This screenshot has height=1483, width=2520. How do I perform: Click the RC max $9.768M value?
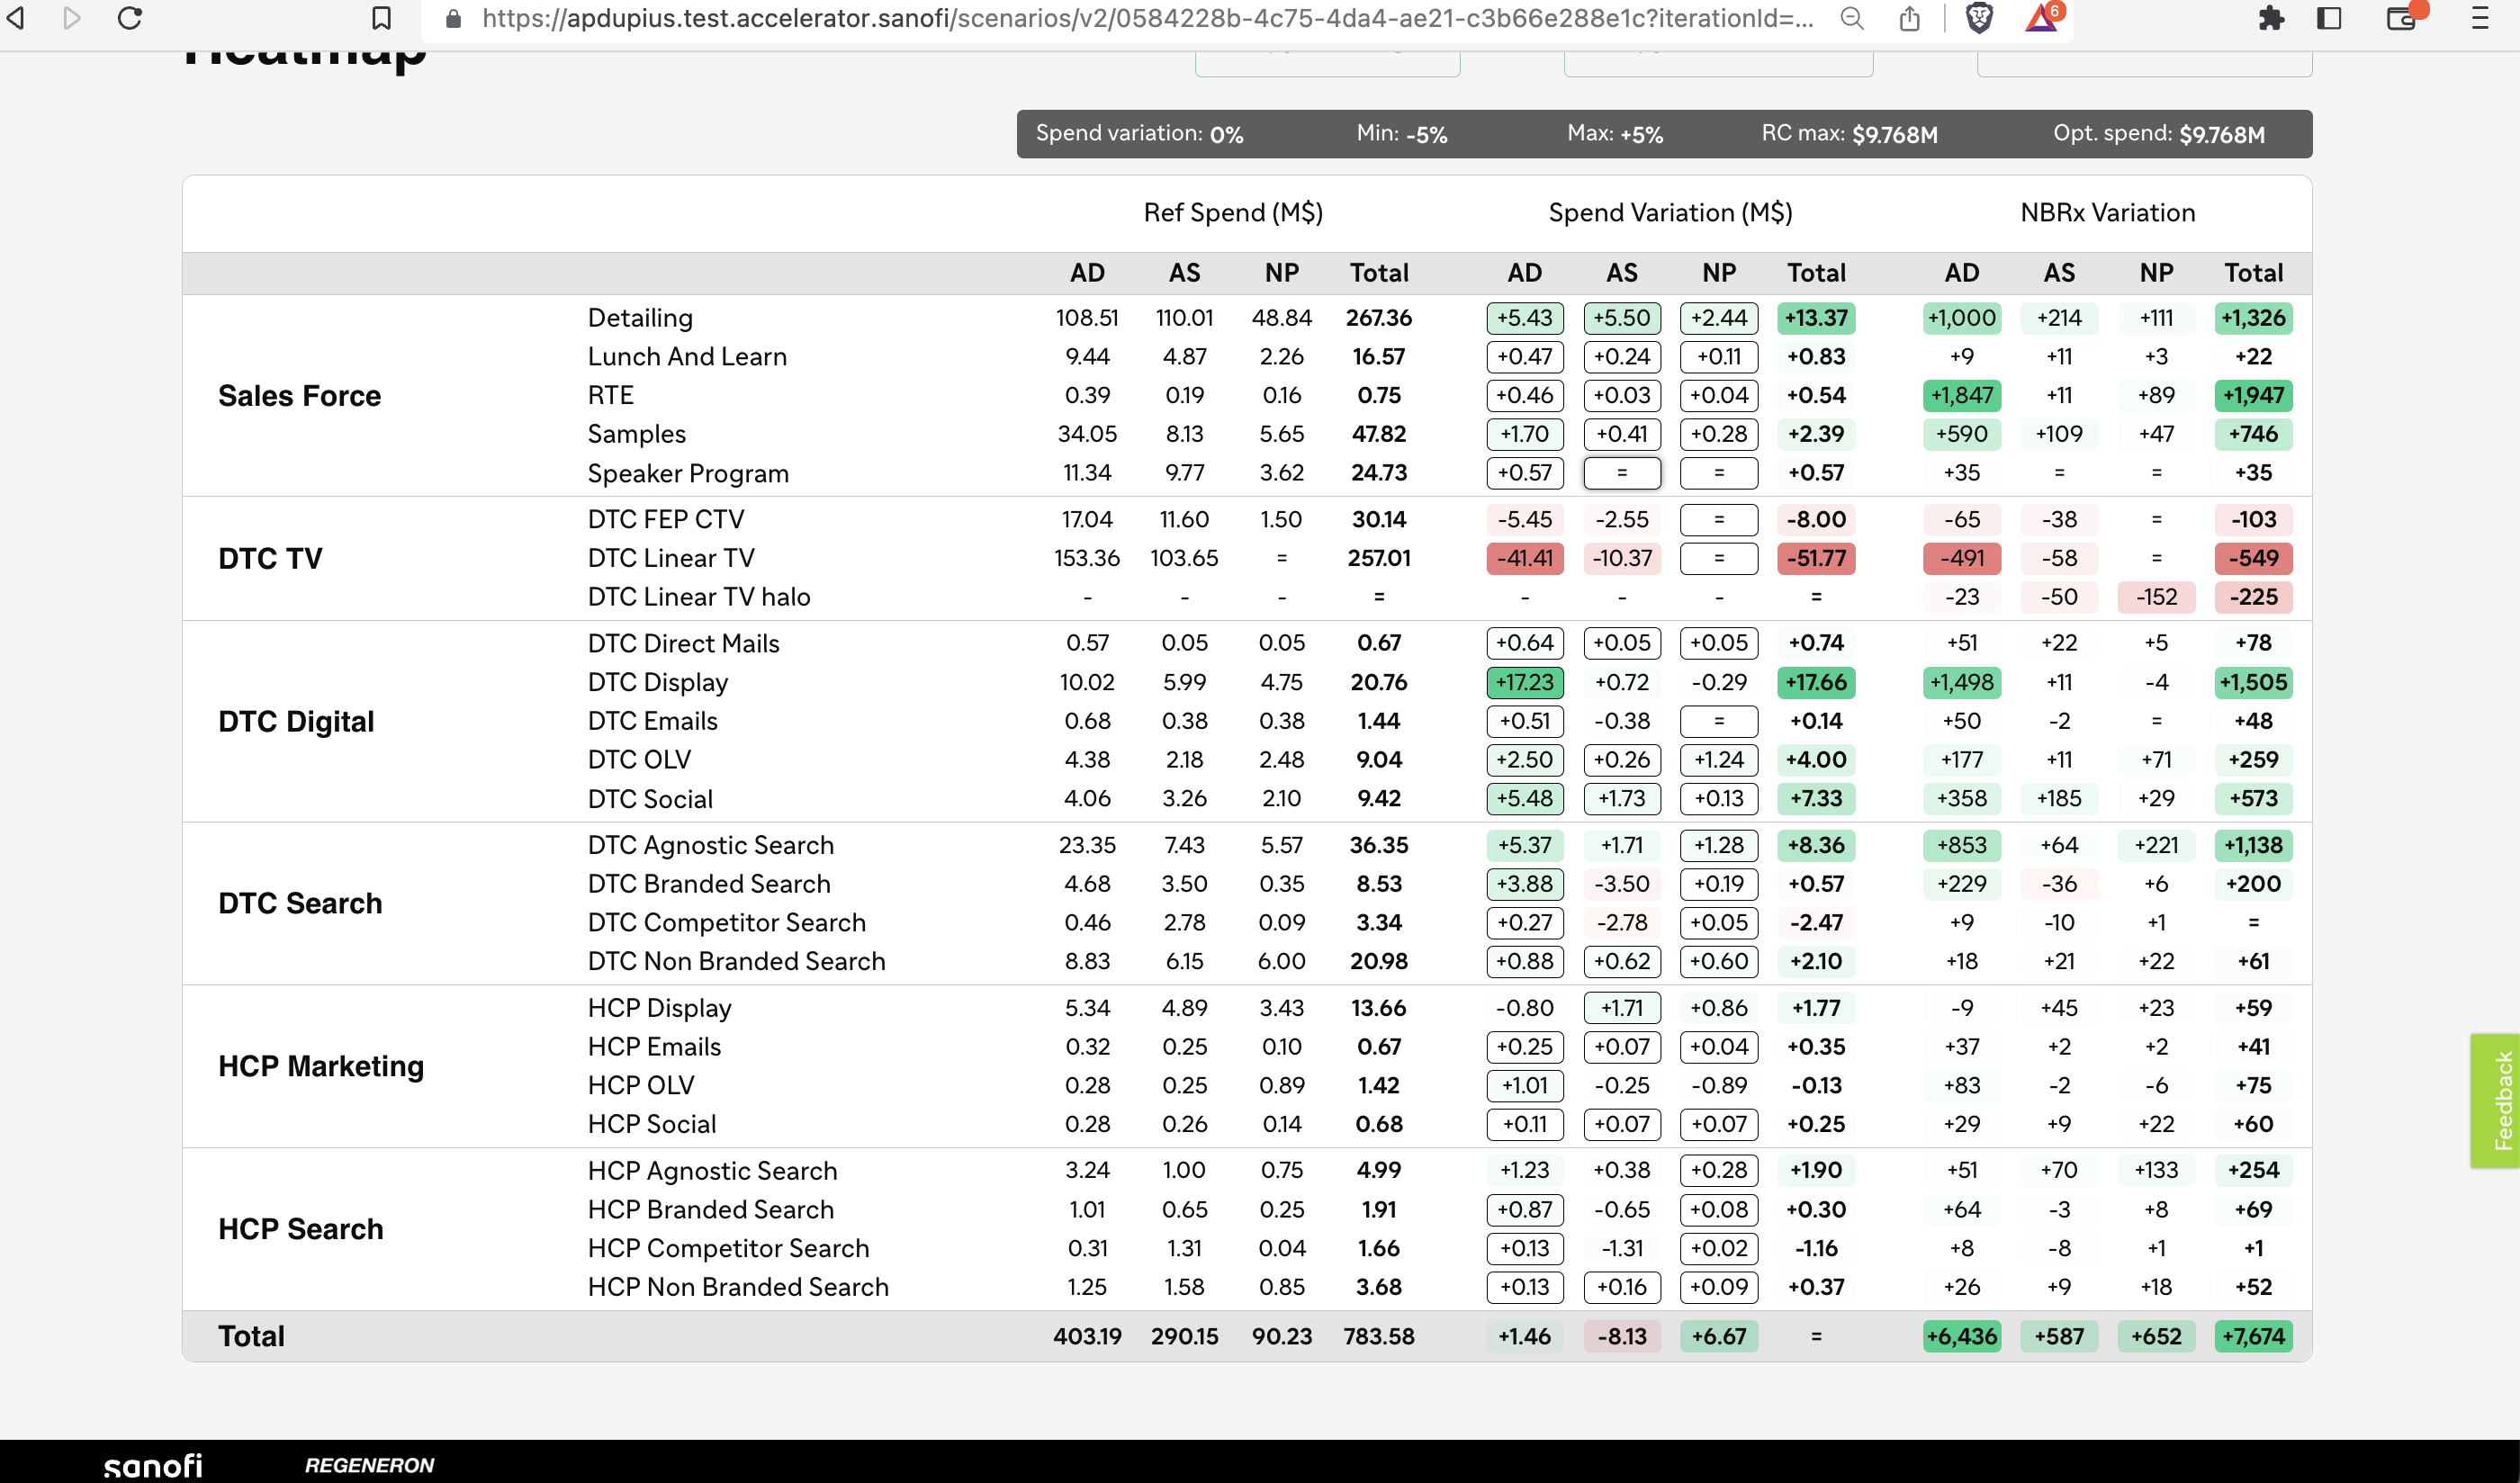tap(1894, 134)
